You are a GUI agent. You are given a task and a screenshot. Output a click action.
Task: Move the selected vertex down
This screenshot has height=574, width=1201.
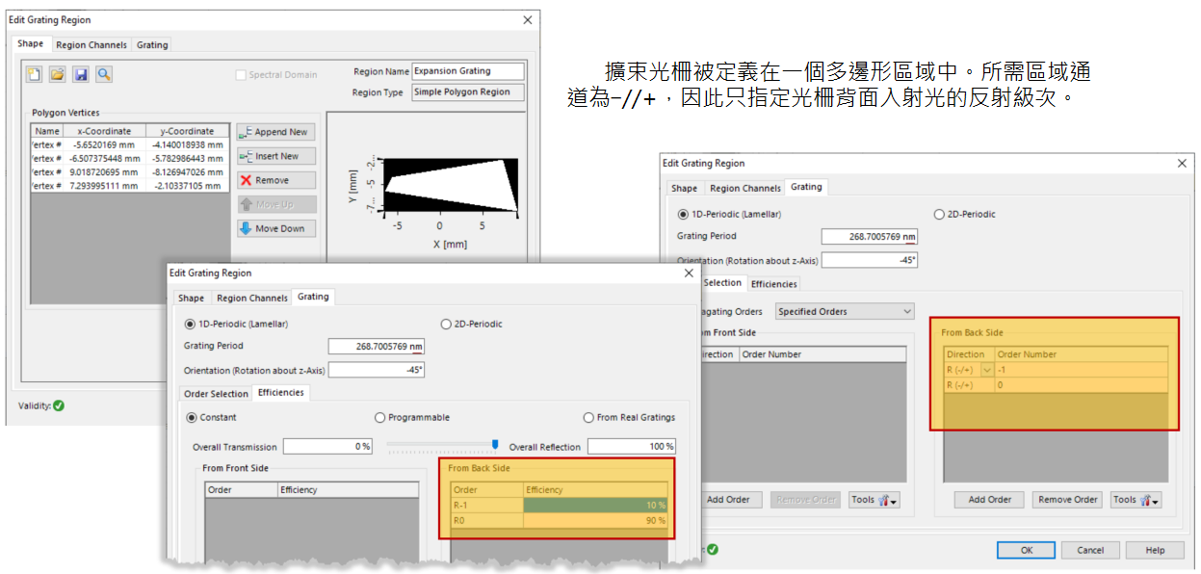(275, 228)
